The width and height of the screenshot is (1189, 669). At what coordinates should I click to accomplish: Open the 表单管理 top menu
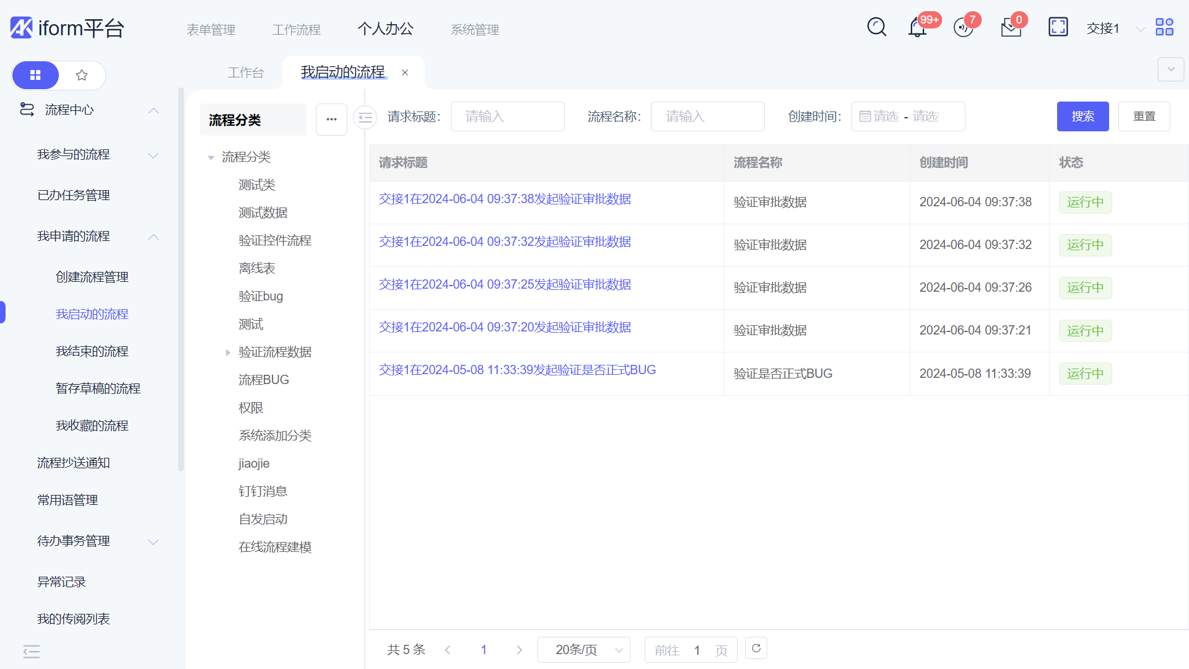point(211,30)
